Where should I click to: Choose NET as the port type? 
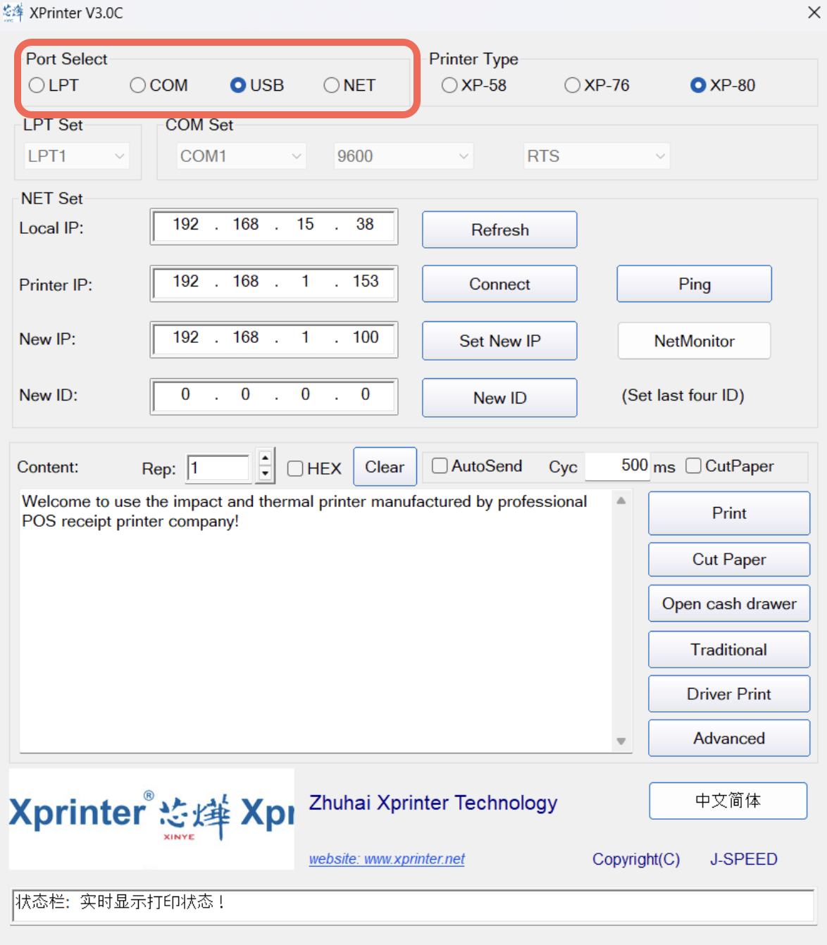pyautogui.click(x=332, y=85)
